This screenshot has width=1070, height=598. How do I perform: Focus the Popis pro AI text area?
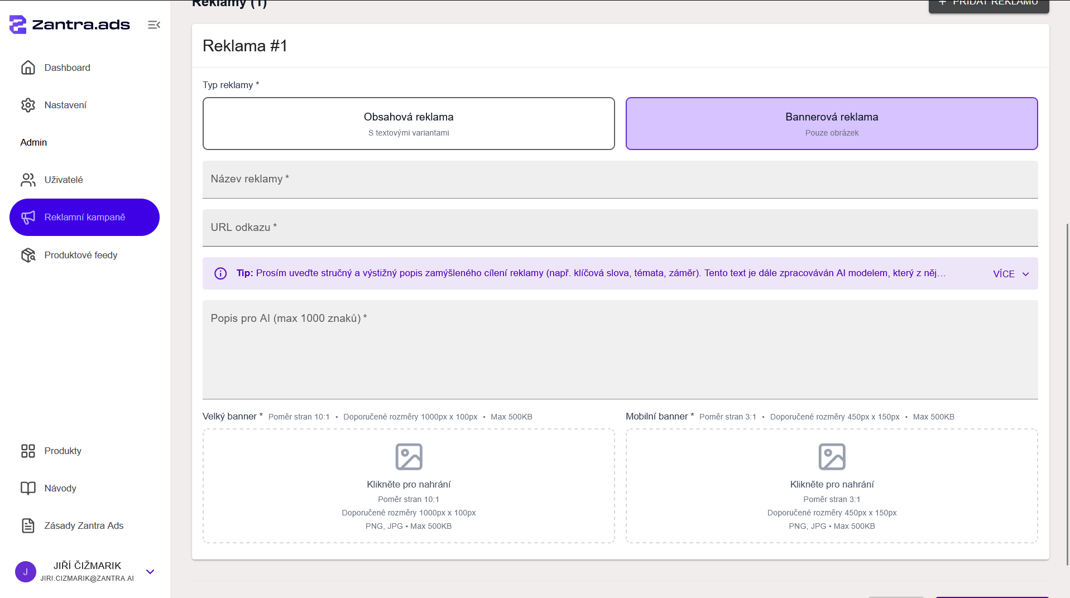tap(620, 350)
